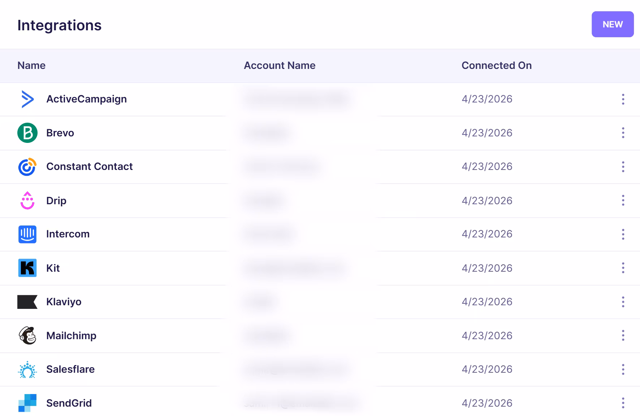Image resolution: width=640 pixels, height=420 pixels.
Task: Click the Mailchimp monkey logo icon
Action: pyautogui.click(x=27, y=336)
